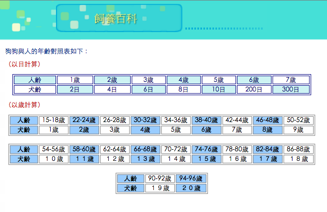Click the 9歲 dog age cell
Screen dimensions: 327x212
click(x=298, y=130)
